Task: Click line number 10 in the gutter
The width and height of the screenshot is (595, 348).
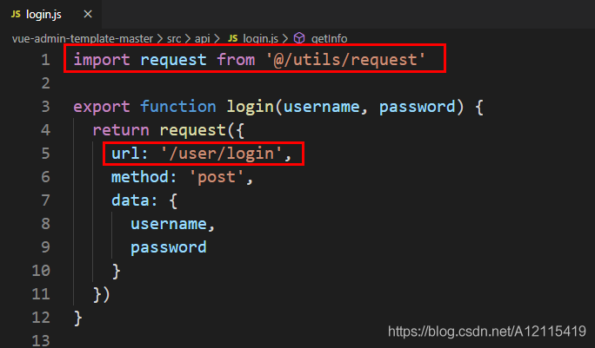Action: coord(41,271)
